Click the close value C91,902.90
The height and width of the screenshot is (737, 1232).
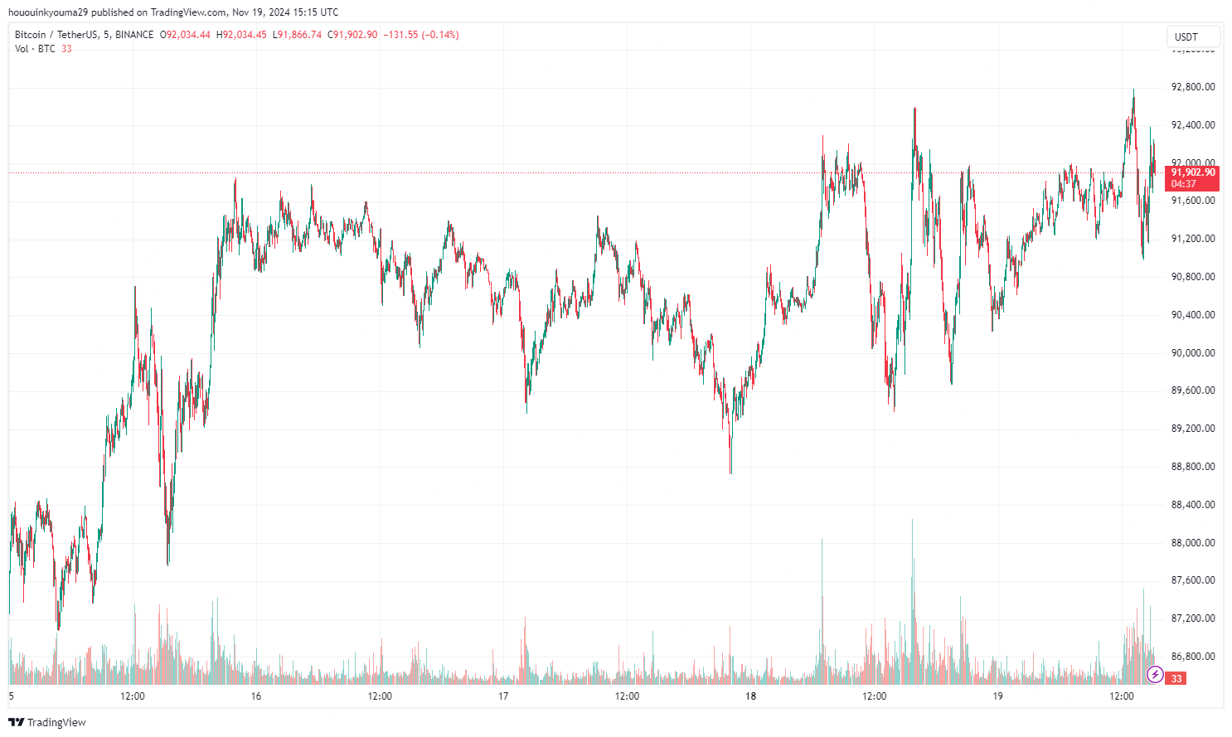[352, 35]
